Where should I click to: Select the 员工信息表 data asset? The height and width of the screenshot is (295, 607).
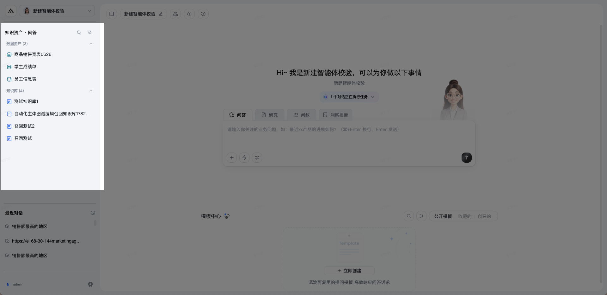pos(50,79)
